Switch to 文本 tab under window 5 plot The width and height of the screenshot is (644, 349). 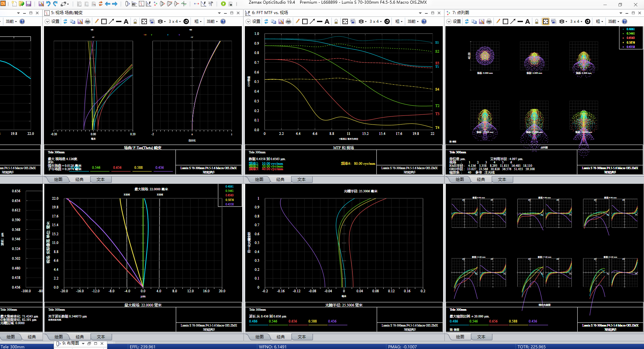tap(101, 180)
